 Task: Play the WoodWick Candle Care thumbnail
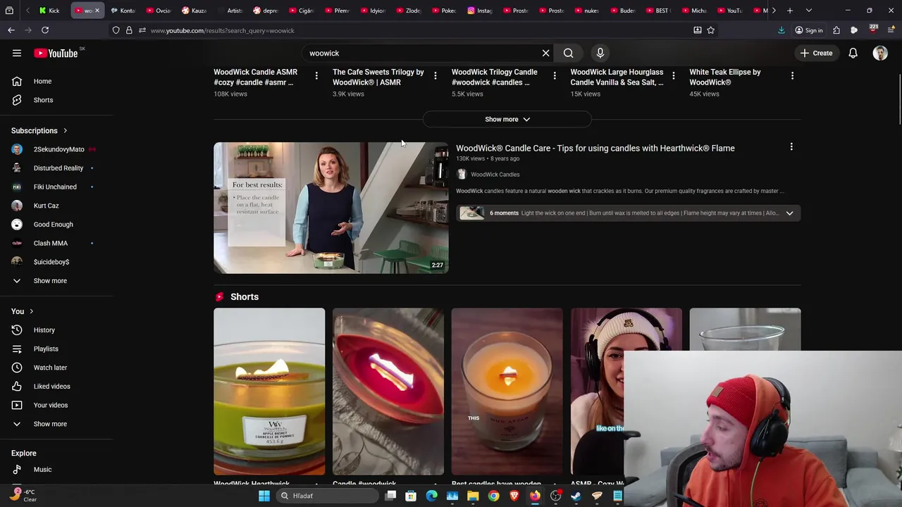click(x=331, y=208)
